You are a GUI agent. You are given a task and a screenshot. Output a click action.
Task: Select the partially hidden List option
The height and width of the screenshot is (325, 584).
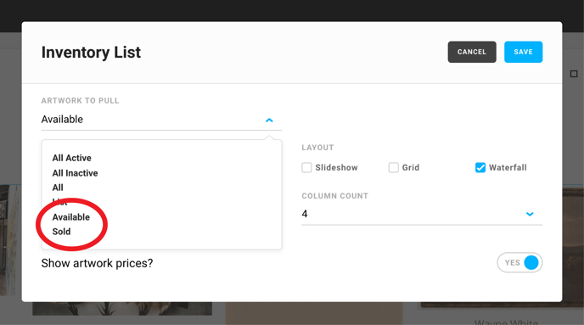[x=59, y=202]
